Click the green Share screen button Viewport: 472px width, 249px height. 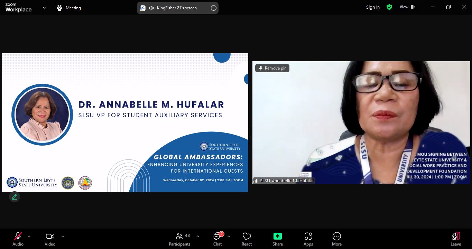[x=278, y=239]
